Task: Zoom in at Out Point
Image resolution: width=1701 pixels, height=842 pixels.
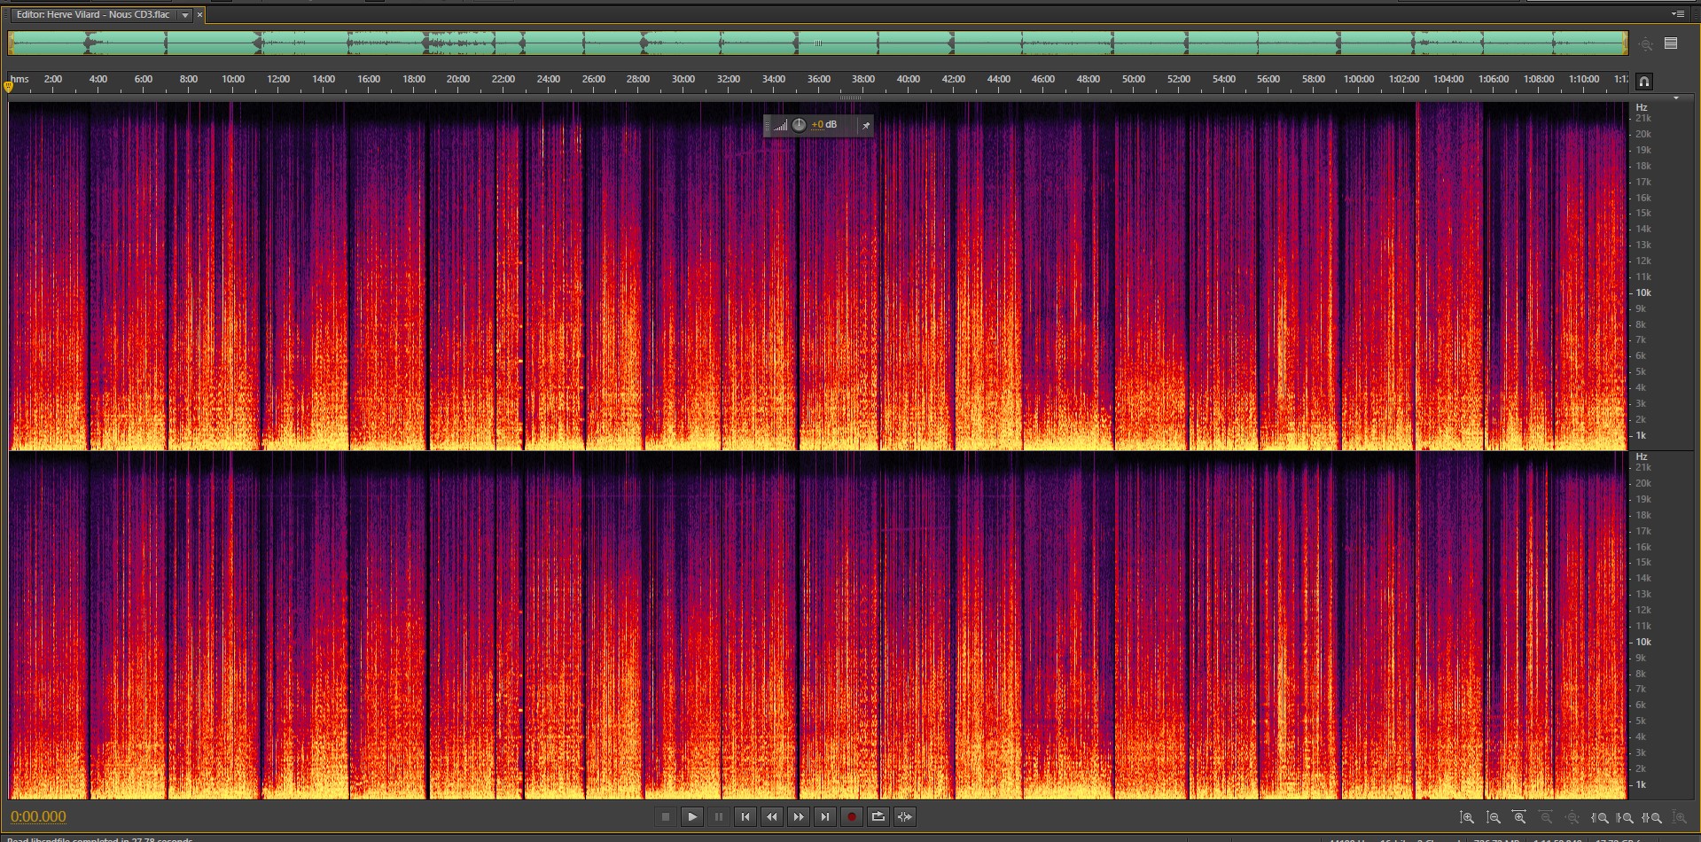Action: coord(1626,818)
